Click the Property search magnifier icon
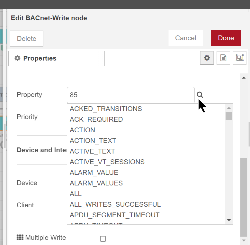Screen dimensions: 250x245 [x=200, y=95]
